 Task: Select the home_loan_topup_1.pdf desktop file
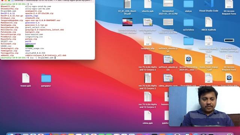point(208,59)
